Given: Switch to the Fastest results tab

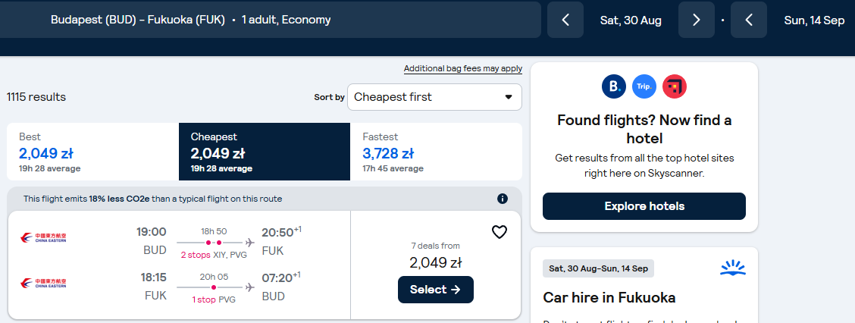Looking at the screenshot, I should point(437,152).
